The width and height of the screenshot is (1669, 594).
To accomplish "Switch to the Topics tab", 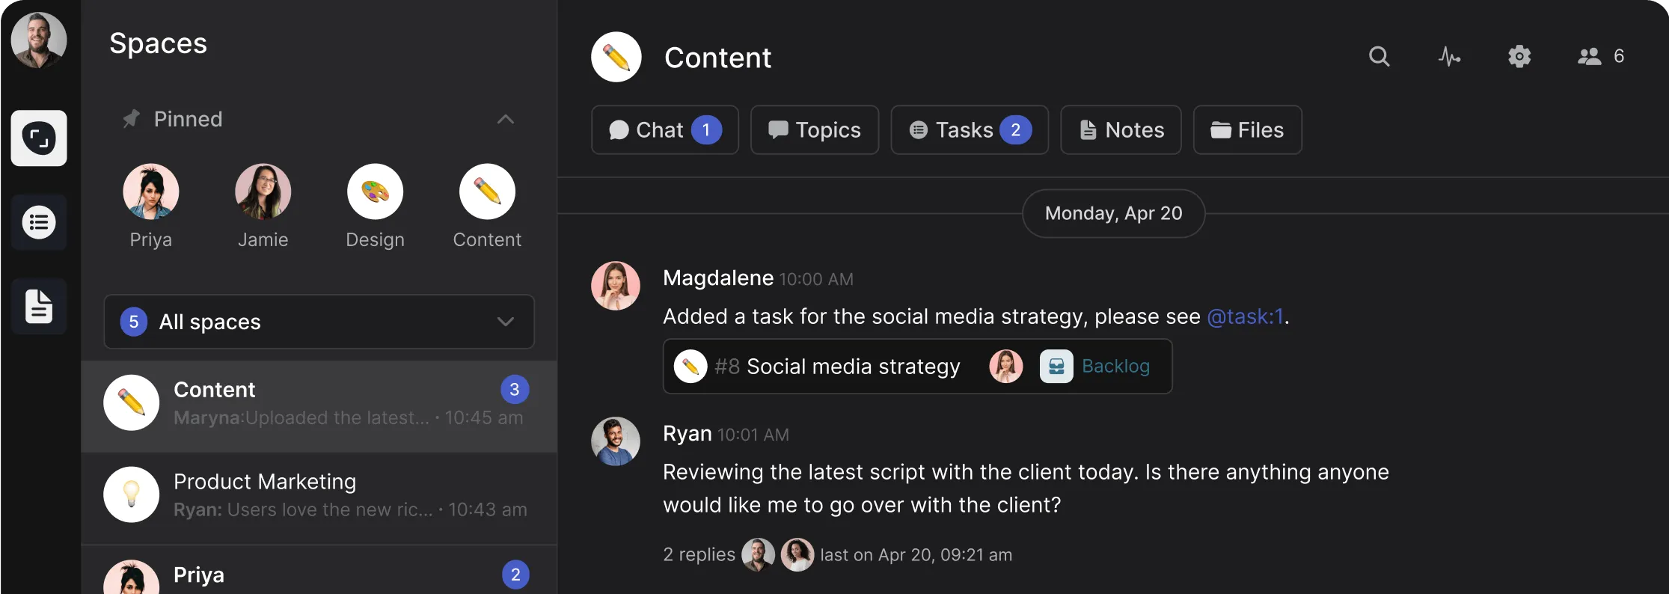I will 815,130.
